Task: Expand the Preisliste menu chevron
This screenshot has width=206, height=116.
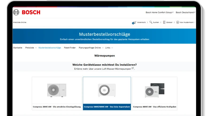Action: (x=36, y=48)
